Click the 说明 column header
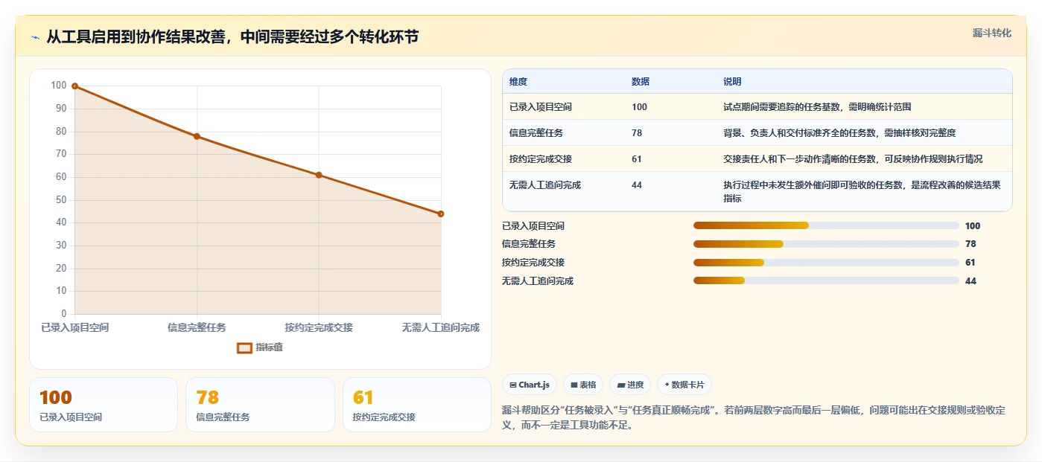 pyautogui.click(x=732, y=82)
